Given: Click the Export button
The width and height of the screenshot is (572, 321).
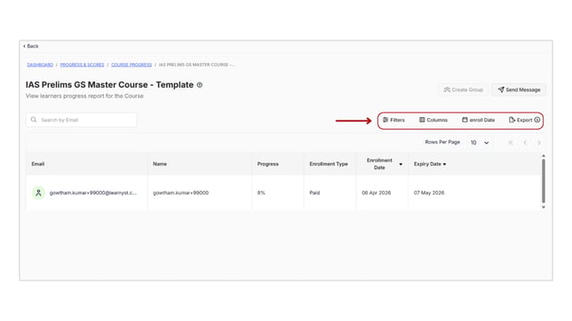Looking at the screenshot, I should [x=520, y=120].
